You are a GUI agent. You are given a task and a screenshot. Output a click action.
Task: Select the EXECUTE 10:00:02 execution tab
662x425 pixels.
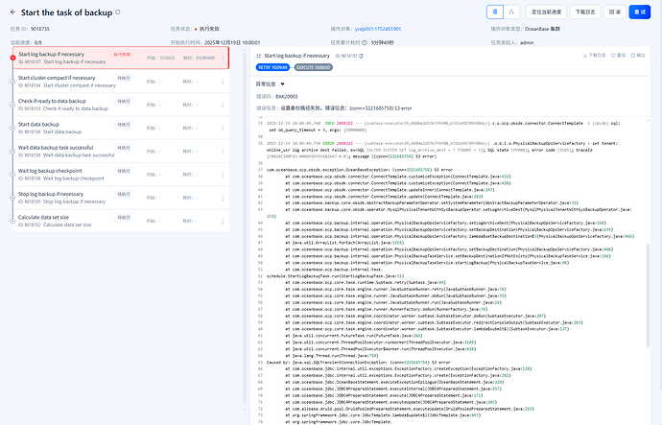point(314,69)
